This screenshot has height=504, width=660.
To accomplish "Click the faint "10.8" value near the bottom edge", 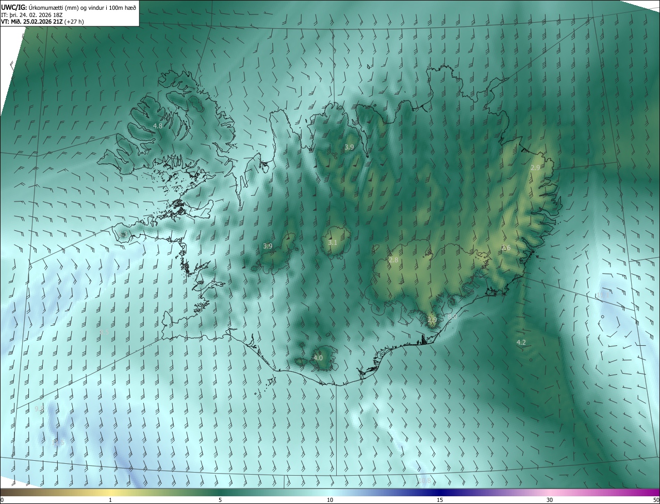I will click(x=424, y=481).
